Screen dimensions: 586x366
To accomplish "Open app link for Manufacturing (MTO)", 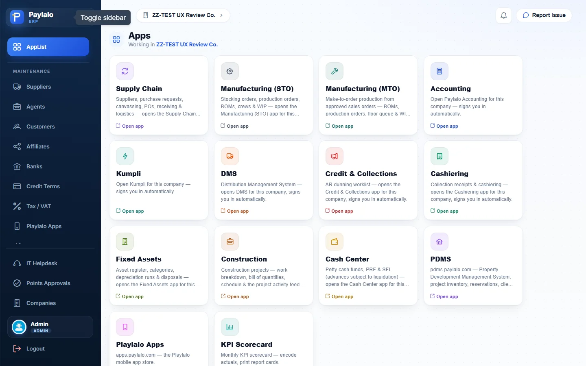I will pos(339,126).
